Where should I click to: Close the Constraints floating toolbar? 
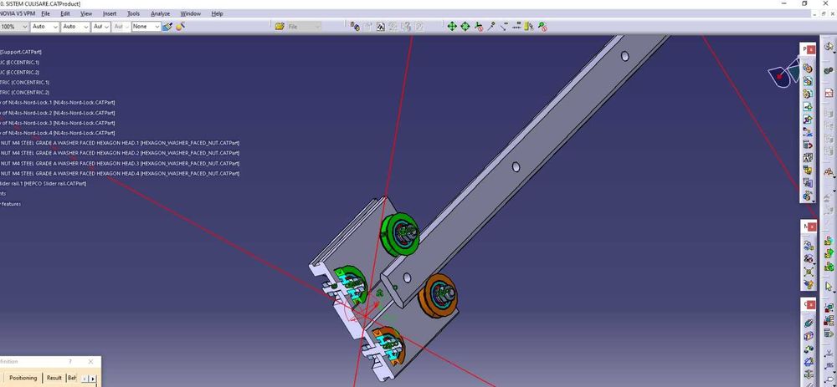click(811, 305)
